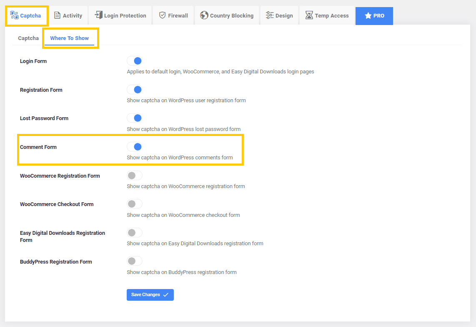
Task: Enable WooCommerce Registration Form captcha
Action: (x=135, y=176)
